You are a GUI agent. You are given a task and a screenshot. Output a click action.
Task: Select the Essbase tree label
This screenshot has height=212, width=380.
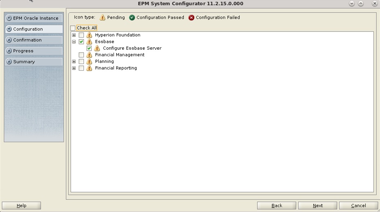[104, 42]
